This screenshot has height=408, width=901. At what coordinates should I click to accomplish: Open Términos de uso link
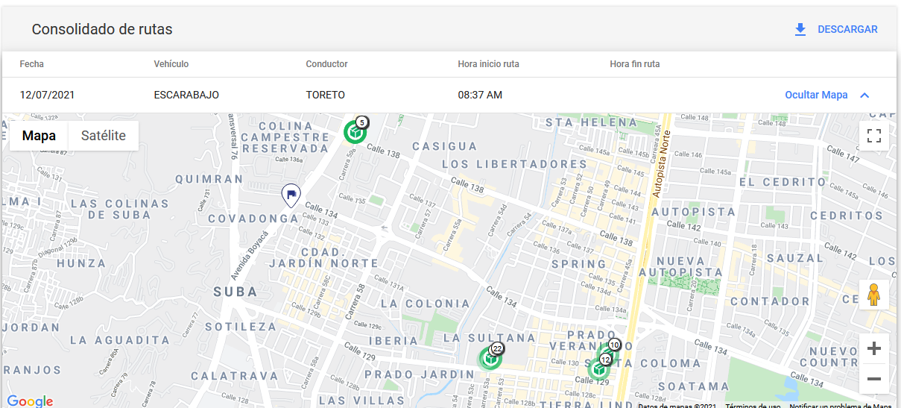tap(753, 407)
